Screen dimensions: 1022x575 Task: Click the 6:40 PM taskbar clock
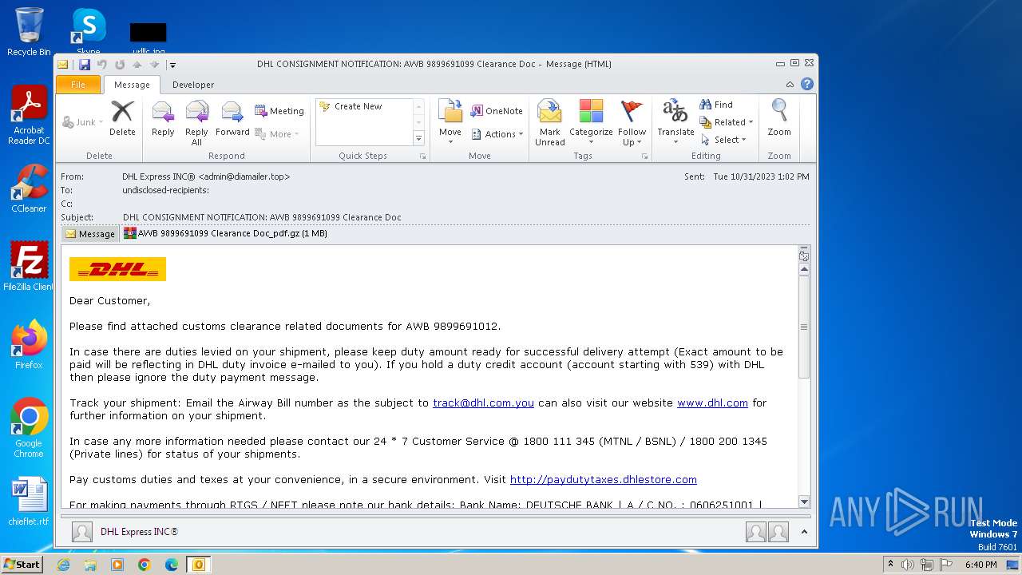(x=980, y=565)
